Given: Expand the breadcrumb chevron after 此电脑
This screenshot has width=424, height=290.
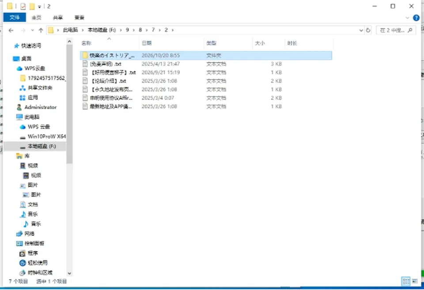Looking at the screenshot, I should click(x=83, y=30).
